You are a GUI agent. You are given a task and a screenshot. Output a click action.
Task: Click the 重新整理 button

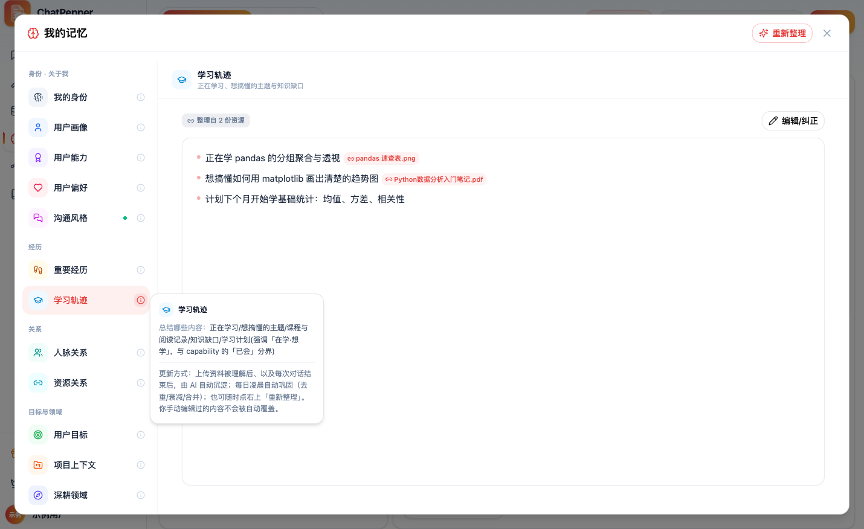pos(782,33)
